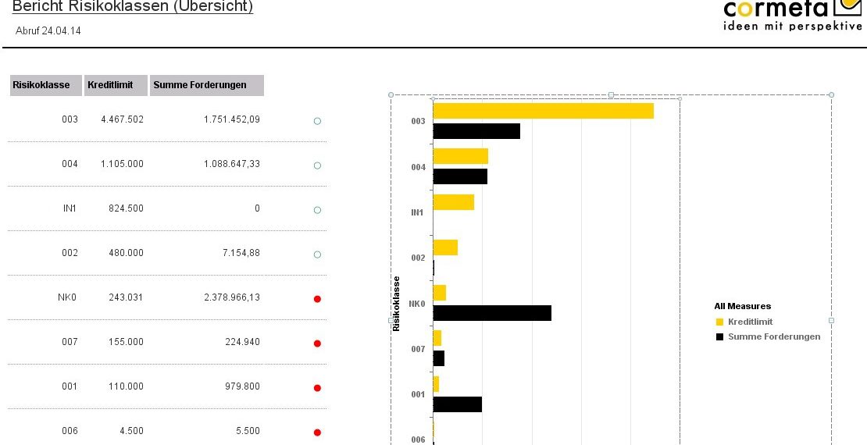Click the red status dot for risk class NK0

coord(317,299)
